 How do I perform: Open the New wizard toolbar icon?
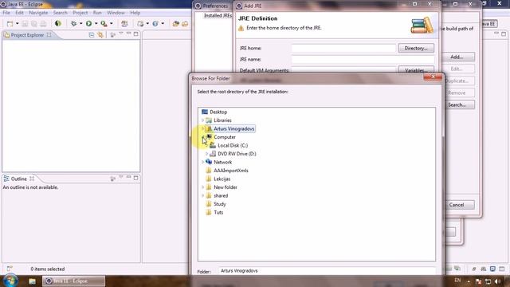pyautogui.click(x=10, y=24)
